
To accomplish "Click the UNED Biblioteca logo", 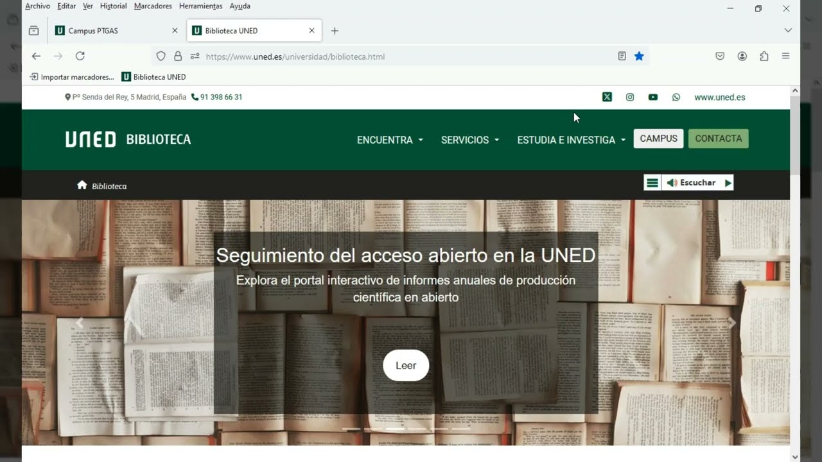I will pos(128,139).
